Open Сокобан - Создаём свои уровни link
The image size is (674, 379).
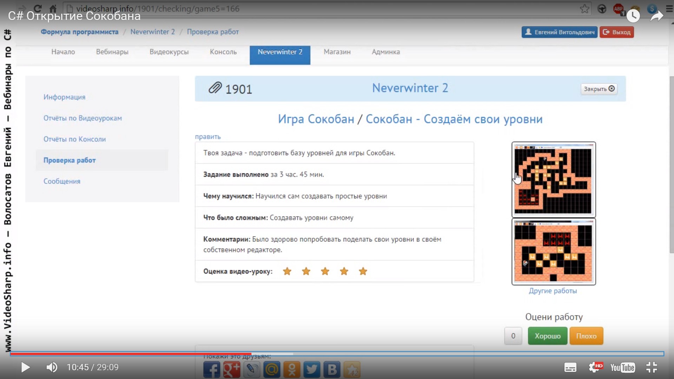[454, 119]
